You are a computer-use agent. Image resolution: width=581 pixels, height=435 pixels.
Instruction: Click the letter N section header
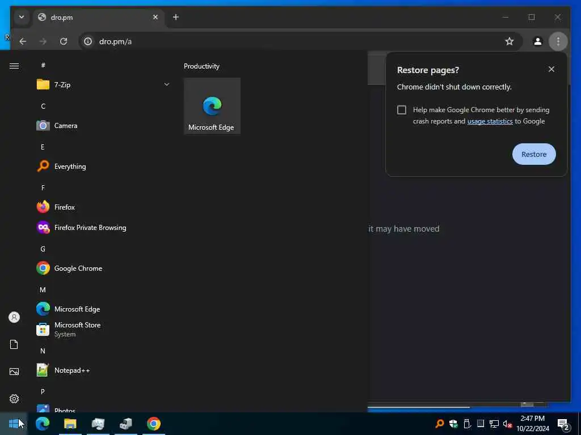(x=43, y=351)
